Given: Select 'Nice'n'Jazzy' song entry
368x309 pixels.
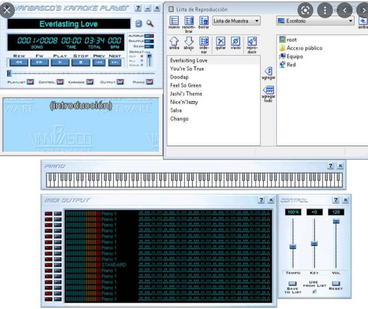Looking at the screenshot, I should 184,102.
